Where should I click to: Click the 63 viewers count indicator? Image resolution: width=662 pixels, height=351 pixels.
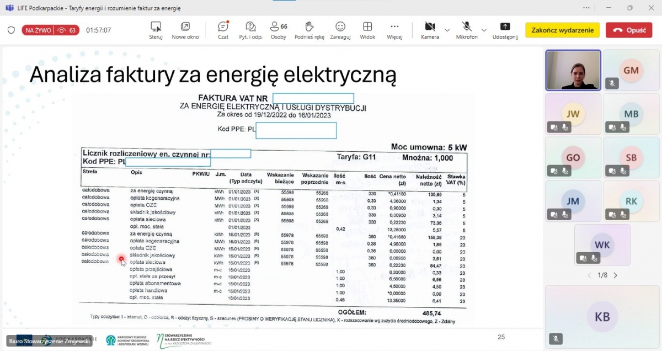coord(67,30)
